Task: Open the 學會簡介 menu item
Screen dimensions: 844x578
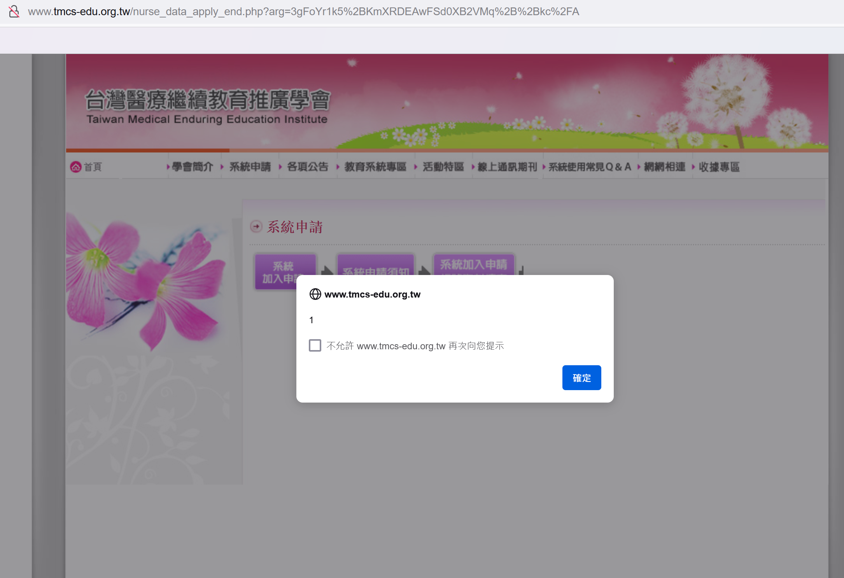Action: (x=193, y=167)
